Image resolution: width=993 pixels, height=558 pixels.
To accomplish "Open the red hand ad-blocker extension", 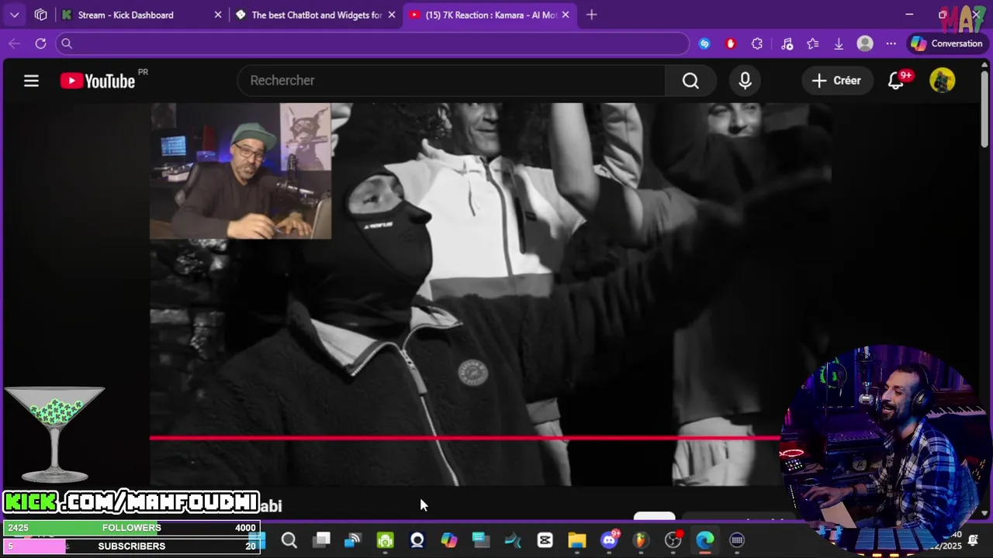I will point(731,43).
